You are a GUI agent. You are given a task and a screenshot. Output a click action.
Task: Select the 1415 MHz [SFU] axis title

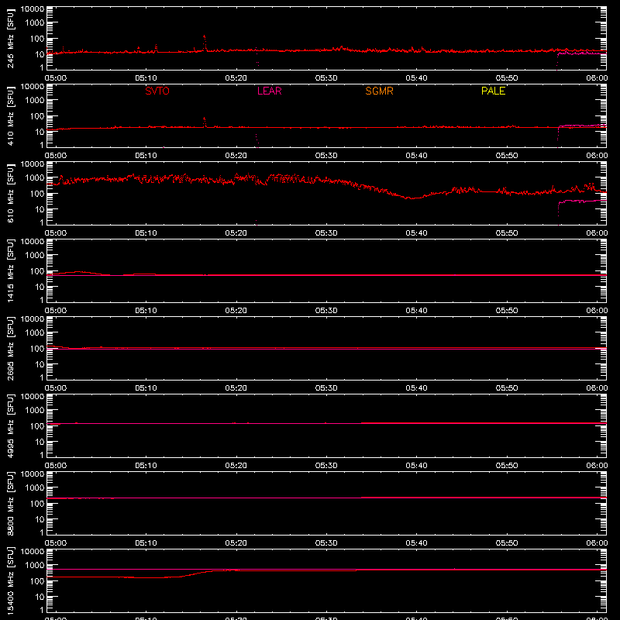(x=11, y=270)
